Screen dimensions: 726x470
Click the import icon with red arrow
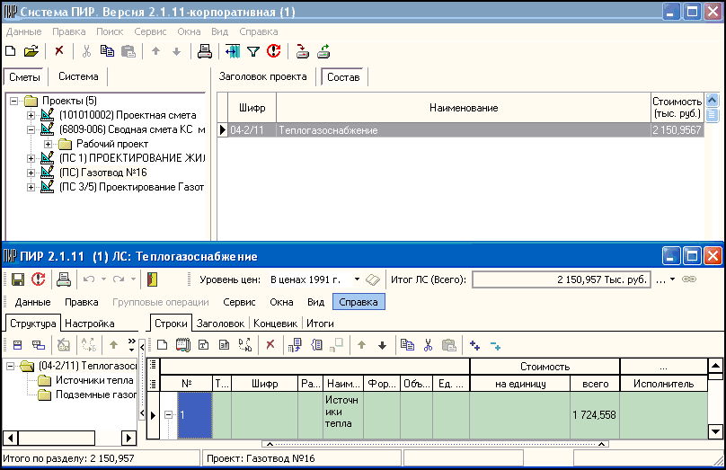coord(302,51)
